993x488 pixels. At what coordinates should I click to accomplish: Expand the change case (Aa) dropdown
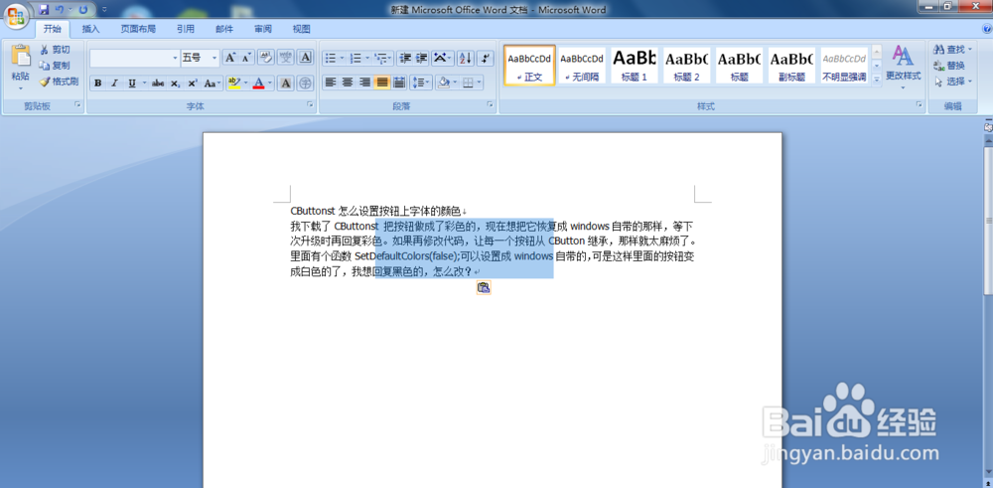coord(219,83)
